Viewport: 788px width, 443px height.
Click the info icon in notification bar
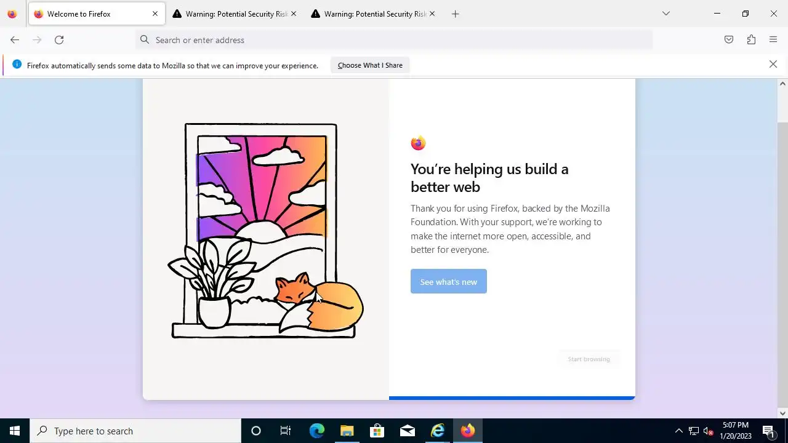(17, 65)
